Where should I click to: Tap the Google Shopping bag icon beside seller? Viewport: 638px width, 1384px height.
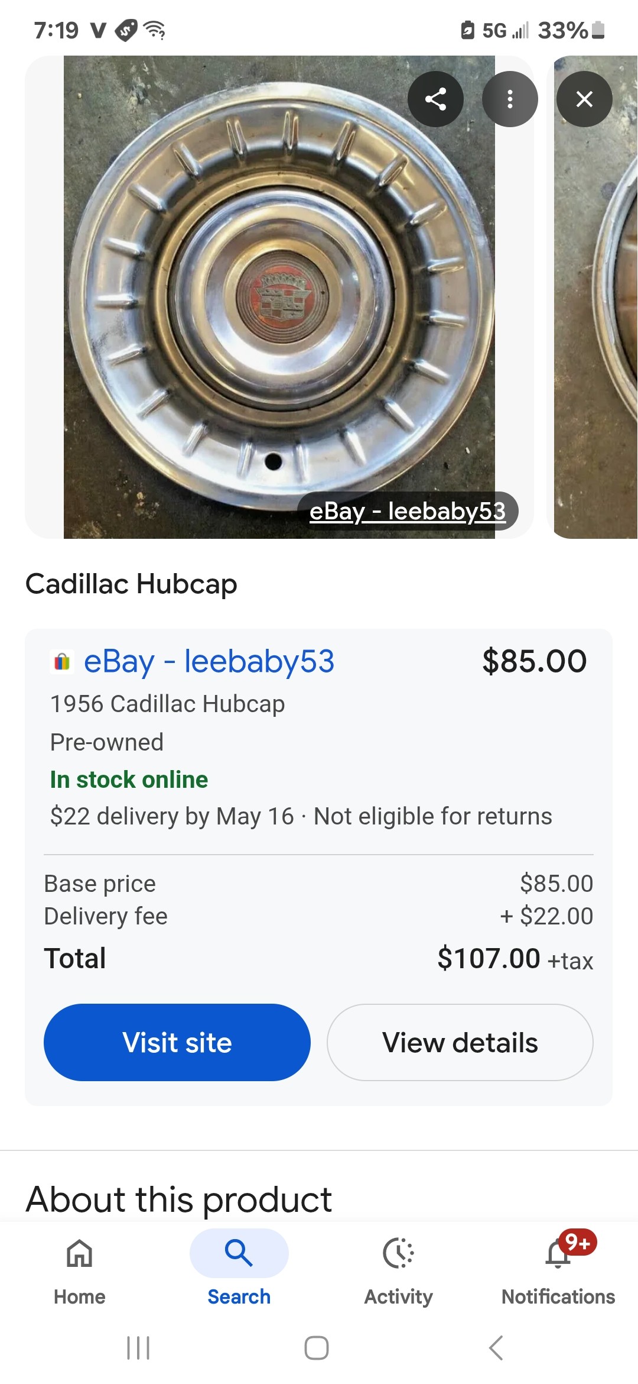62,661
